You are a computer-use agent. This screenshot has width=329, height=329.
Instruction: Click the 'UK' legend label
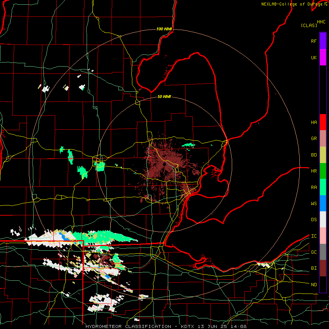click(314, 57)
